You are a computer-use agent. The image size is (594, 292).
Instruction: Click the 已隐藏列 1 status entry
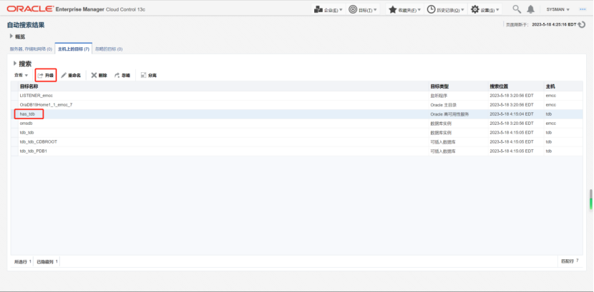[47, 261]
